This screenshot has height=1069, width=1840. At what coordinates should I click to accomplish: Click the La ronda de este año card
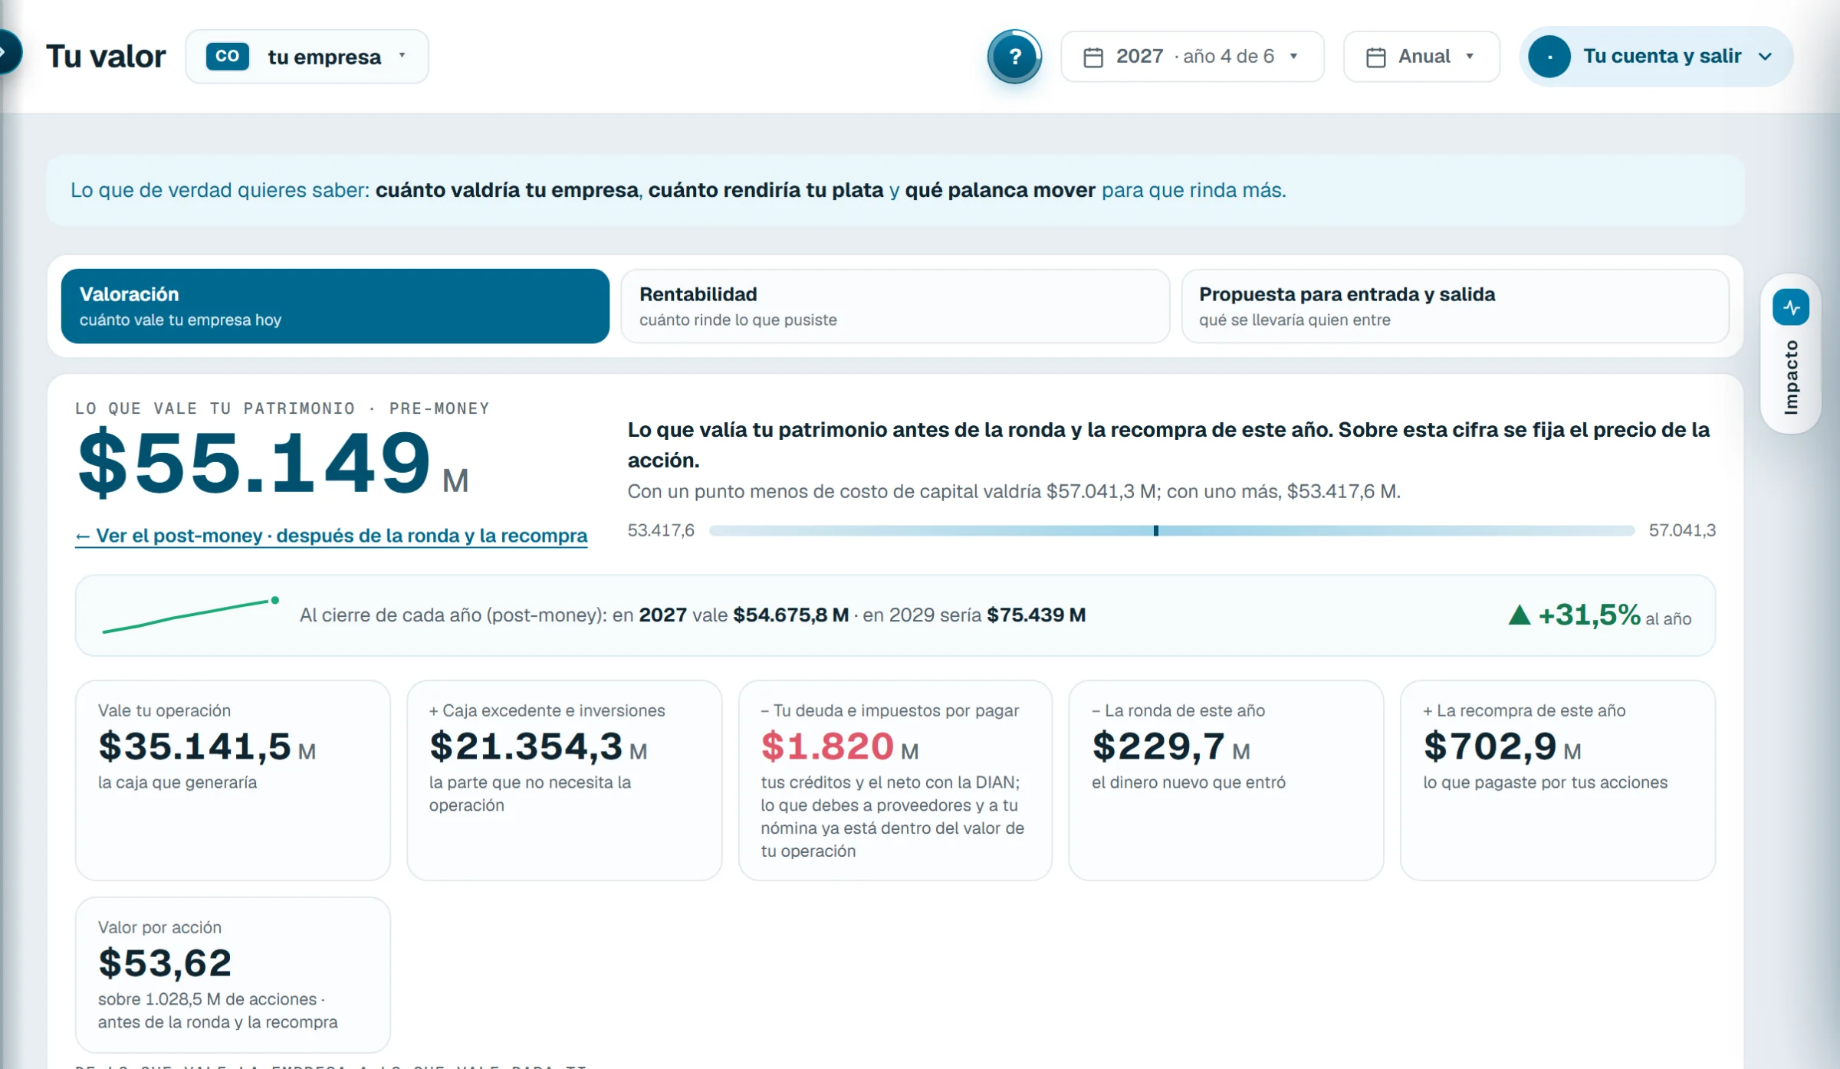click(x=1226, y=780)
